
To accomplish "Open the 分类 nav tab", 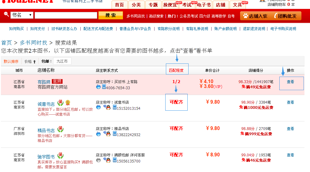I will pos(136,5).
